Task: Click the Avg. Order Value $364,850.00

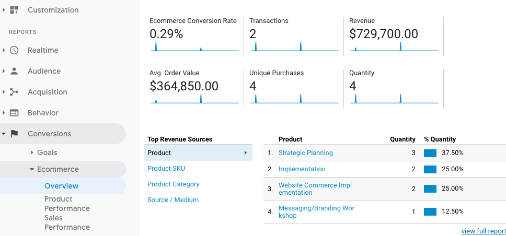Action: pos(184,86)
